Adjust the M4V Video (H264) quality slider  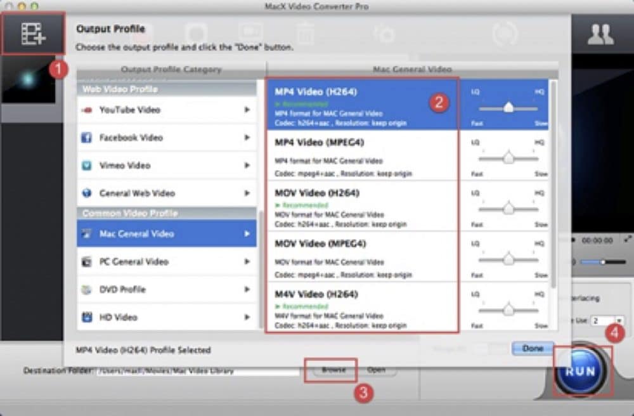click(508, 309)
